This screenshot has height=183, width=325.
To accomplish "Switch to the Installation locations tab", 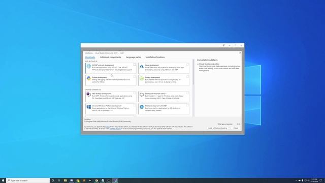I will [155, 57].
